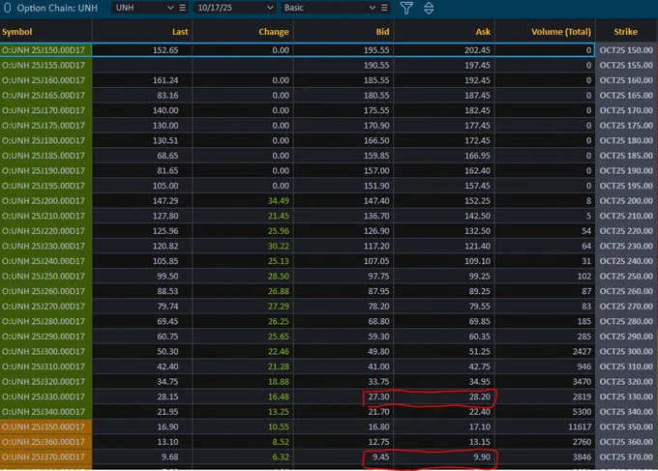Click Volume value 5300
Screen dimensions: 658x471
582,412
